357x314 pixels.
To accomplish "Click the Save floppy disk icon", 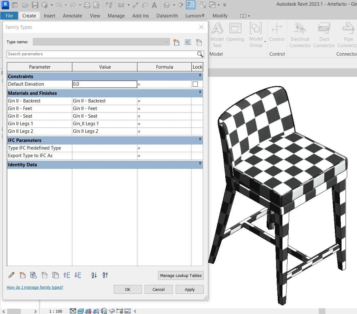I will 35,5.
